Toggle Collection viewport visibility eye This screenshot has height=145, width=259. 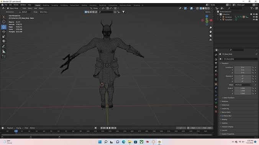254,14
